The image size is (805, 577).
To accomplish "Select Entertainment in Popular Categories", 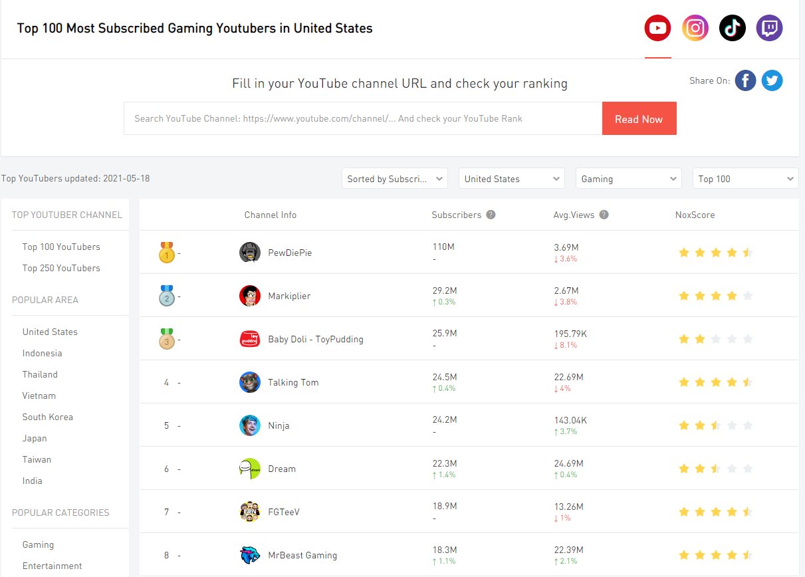I will (x=53, y=566).
